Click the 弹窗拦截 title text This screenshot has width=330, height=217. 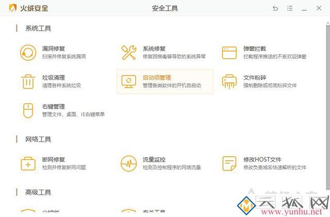tap(255, 48)
